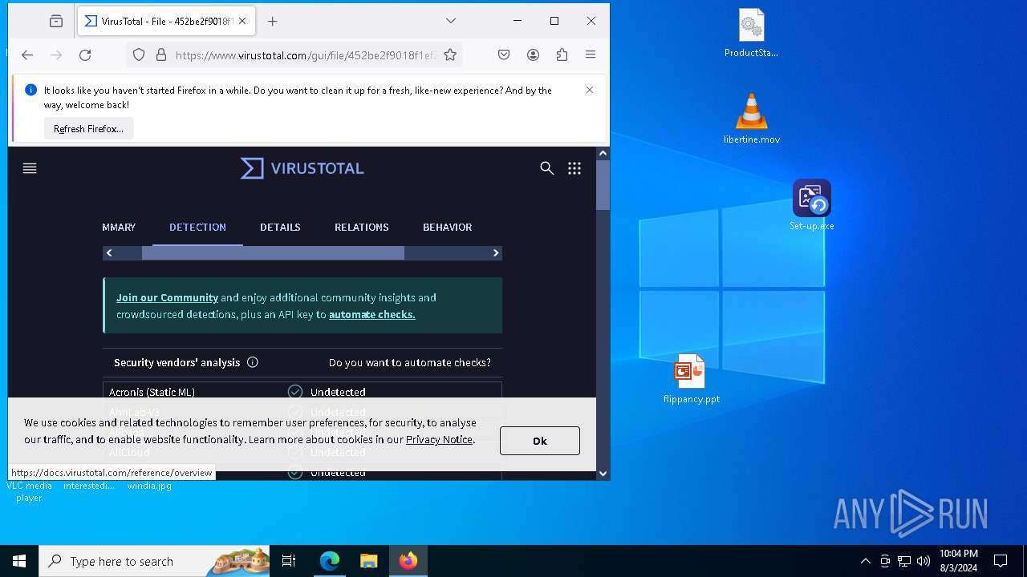Click the vertical page scrollbar thumb
The image size is (1027, 577).
point(603,185)
